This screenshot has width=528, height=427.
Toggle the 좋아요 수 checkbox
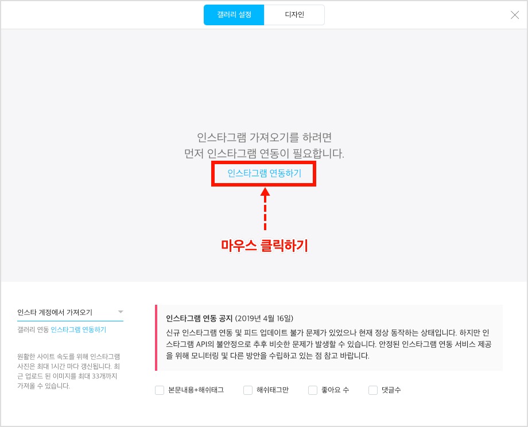pyautogui.click(x=313, y=390)
